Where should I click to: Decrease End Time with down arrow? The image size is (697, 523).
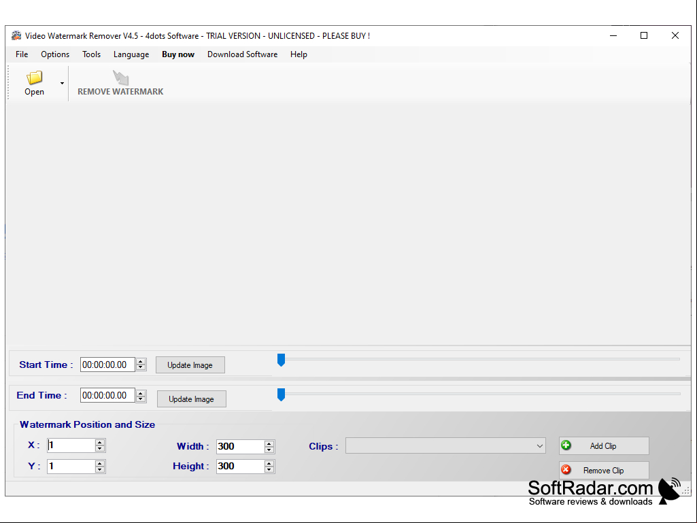[x=141, y=399]
